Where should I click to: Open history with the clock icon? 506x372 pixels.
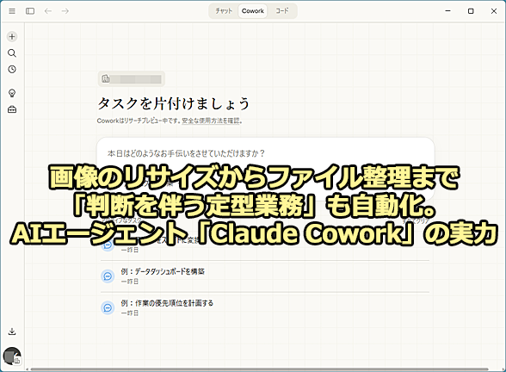[12, 69]
